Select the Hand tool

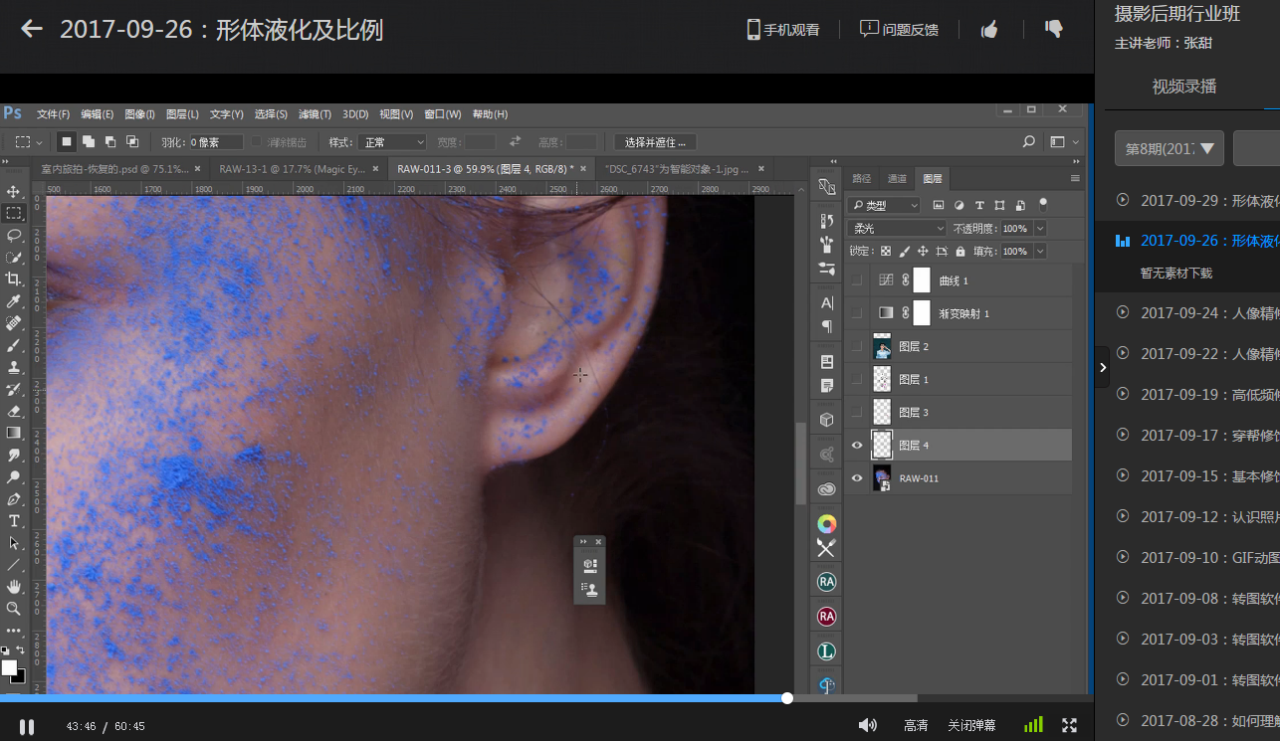(14, 587)
